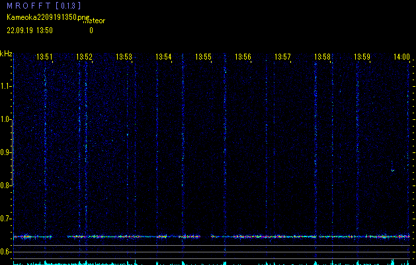
Task: Click the kHz axis unit label
Action: pyautogui.click(x=6, y=54)
